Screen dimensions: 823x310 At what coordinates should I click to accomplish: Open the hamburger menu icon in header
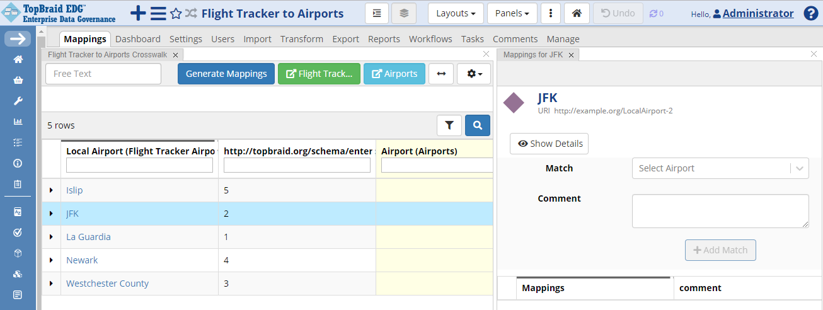pos(158,13)
